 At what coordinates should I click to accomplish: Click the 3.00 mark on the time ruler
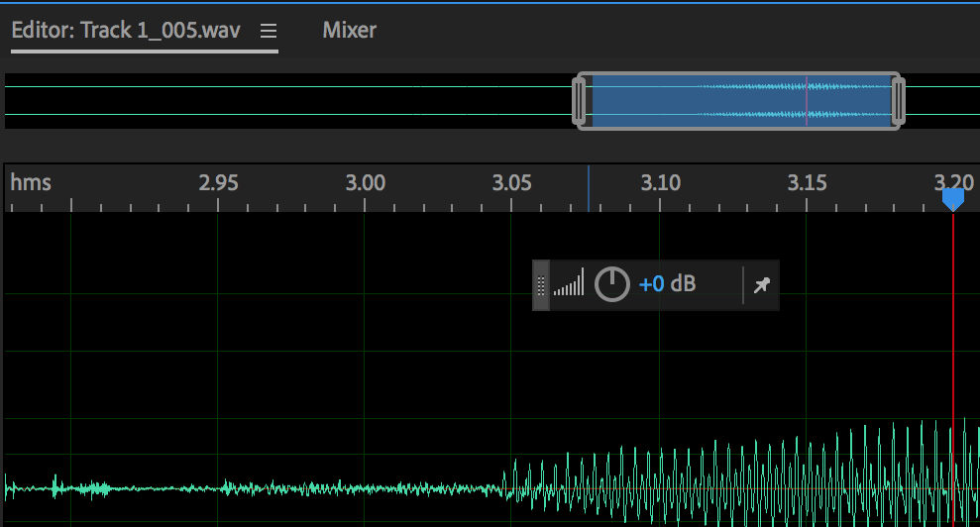click(x=366, y=182)
